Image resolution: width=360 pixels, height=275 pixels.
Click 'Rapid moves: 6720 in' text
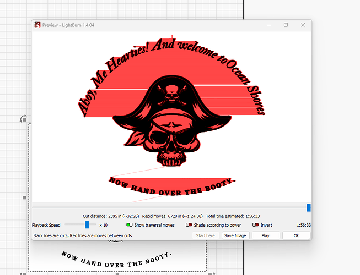click(162, 216)
